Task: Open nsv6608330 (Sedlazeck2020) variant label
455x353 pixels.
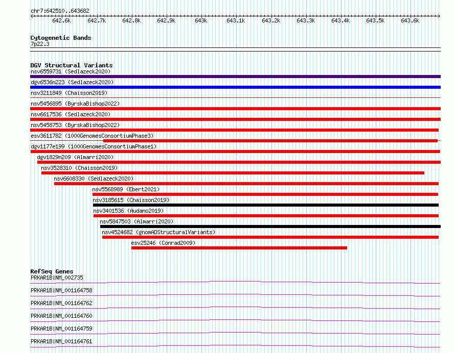Action: (94, 179)
